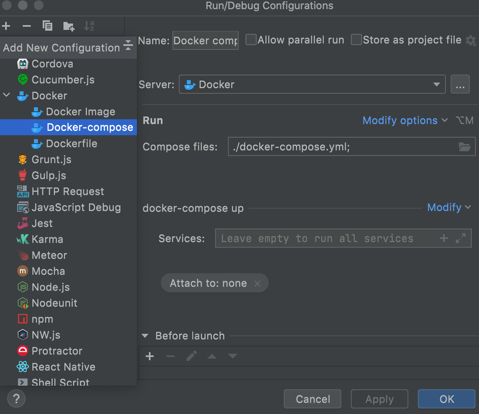This screenshot has width=479, height=414.
Task: Choose Dockerfile configuration
Action: click(x=68, y=144)
